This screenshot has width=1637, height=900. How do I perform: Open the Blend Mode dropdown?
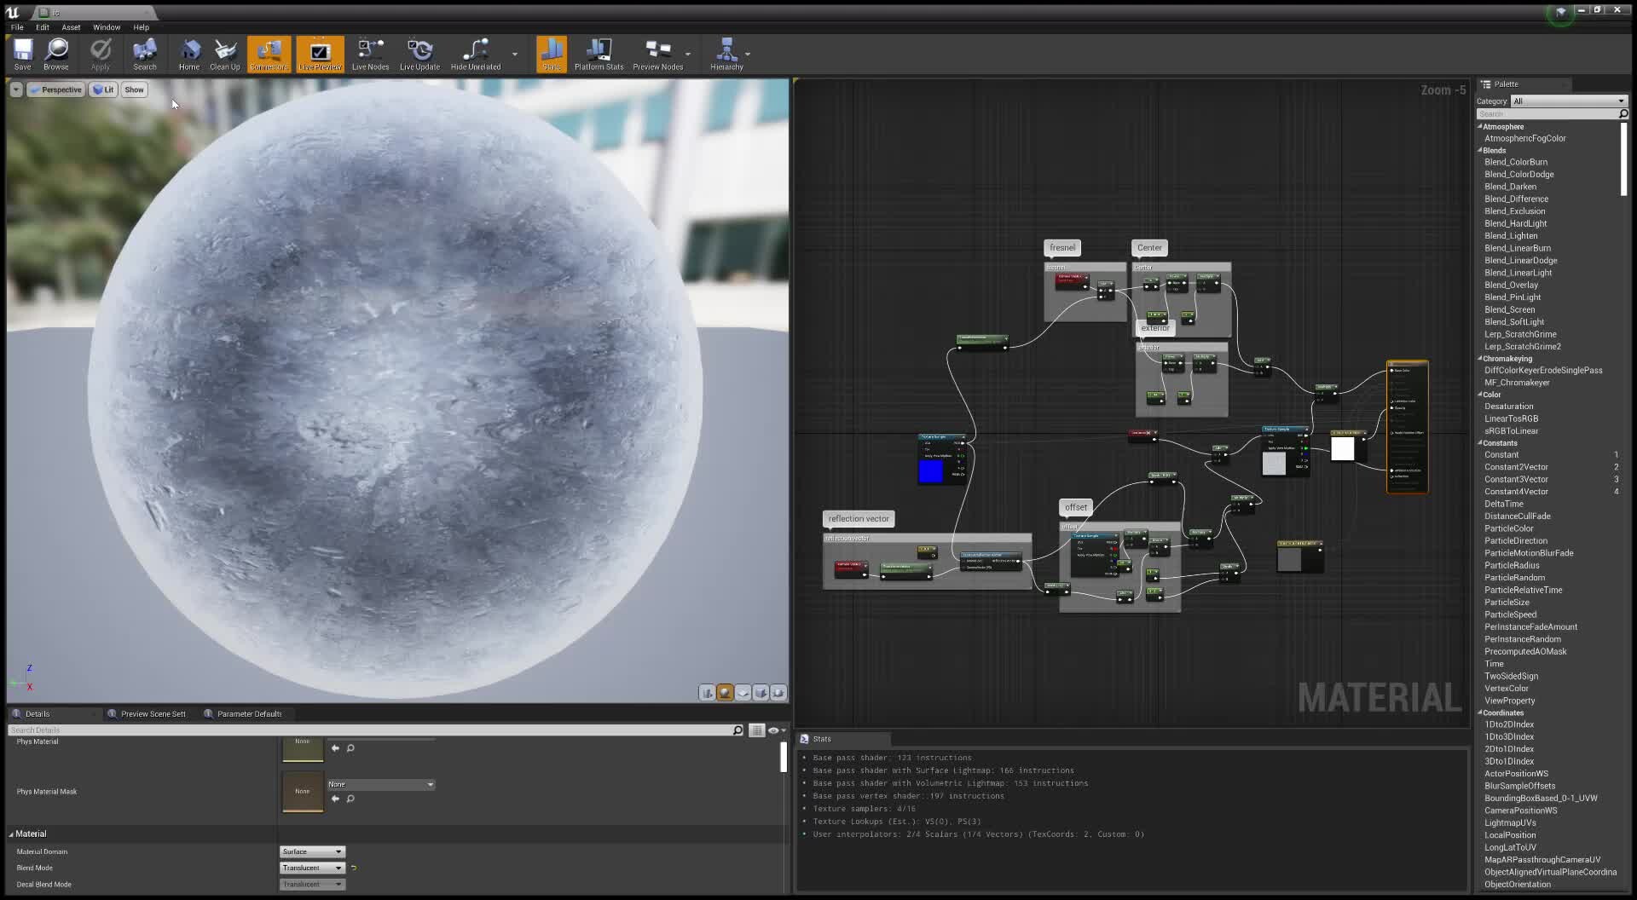311,868
